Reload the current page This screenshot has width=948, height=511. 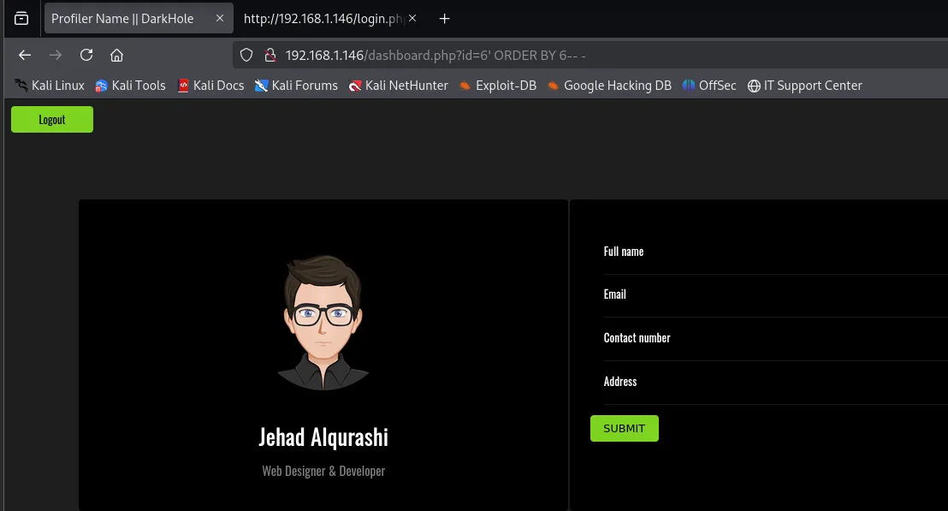coord(86,55)
